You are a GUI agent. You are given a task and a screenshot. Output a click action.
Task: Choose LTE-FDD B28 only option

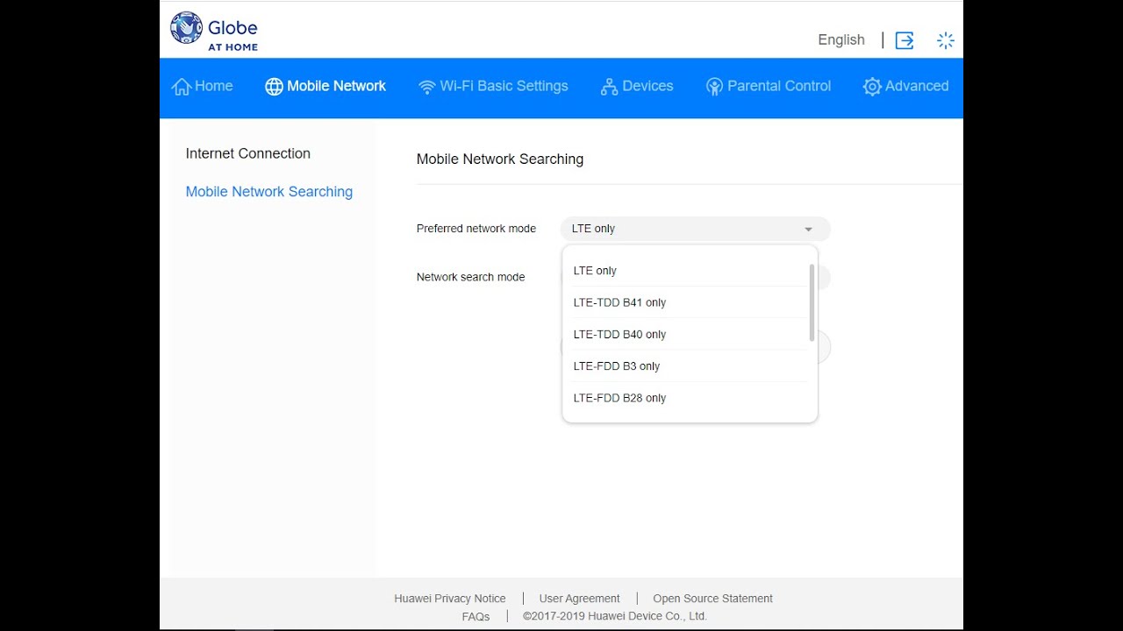[690, 398]
